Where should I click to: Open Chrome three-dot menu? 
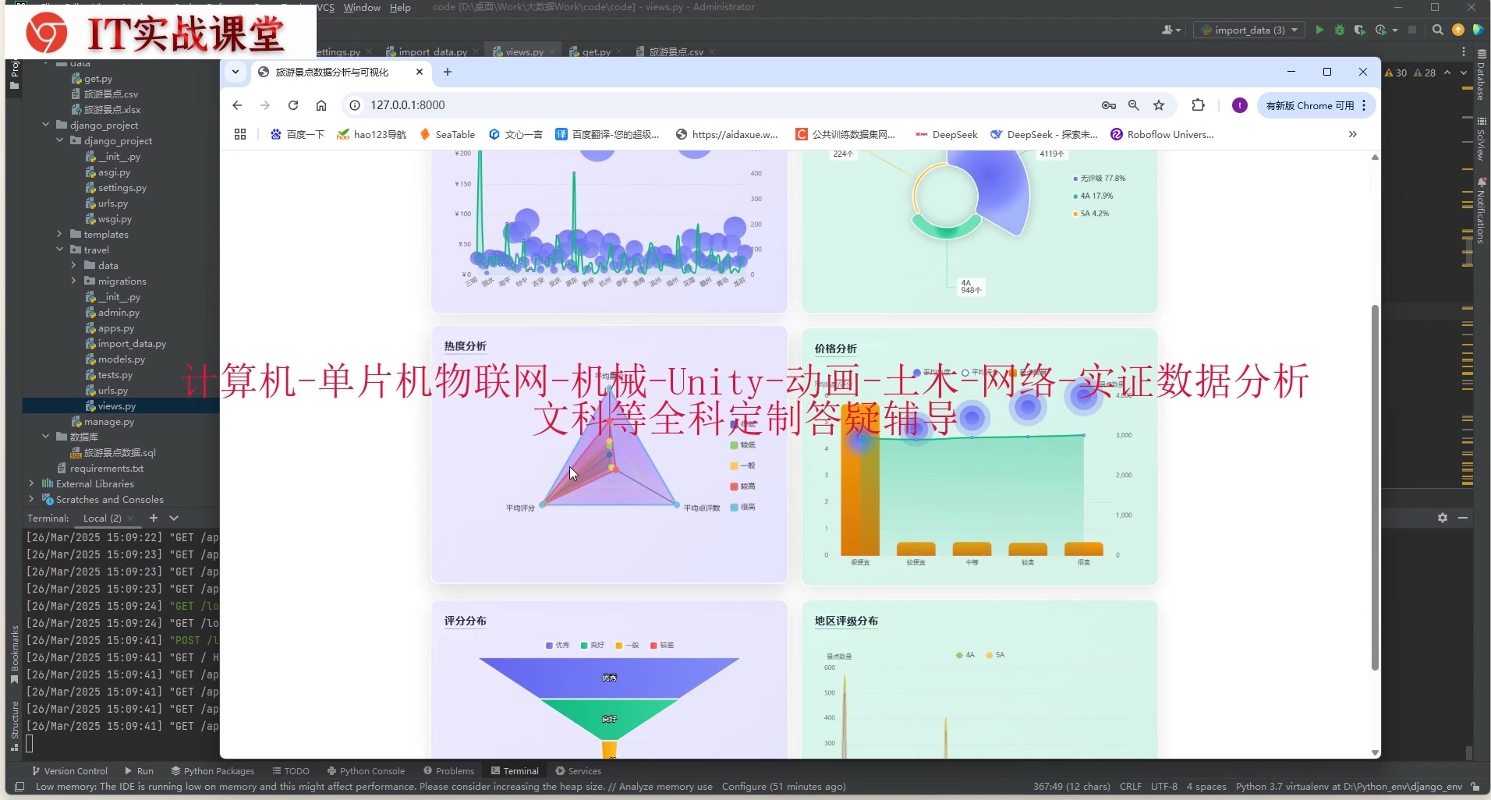(1364, 105)
